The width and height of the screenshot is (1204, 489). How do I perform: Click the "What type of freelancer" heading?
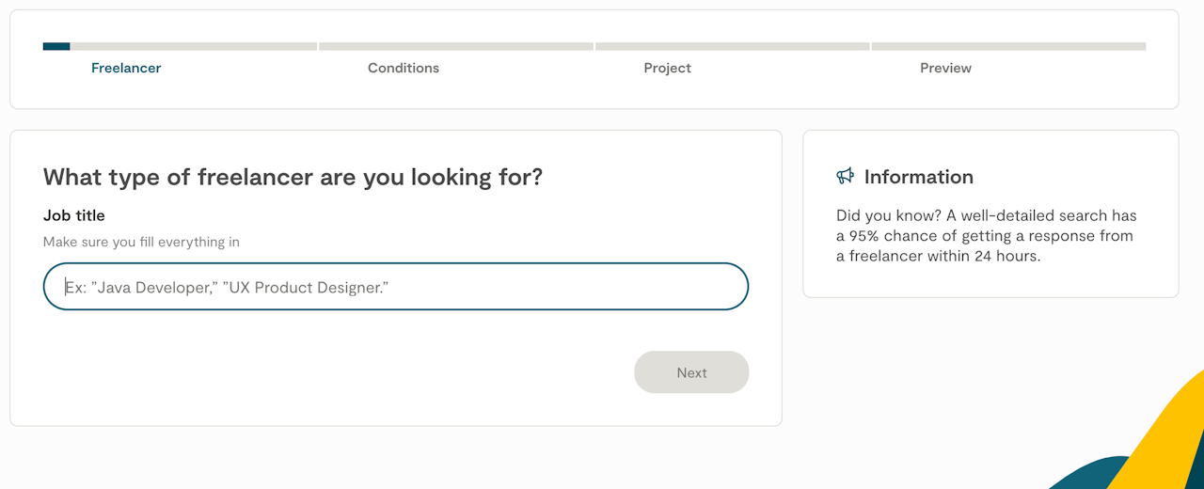[x=293, y=177]
